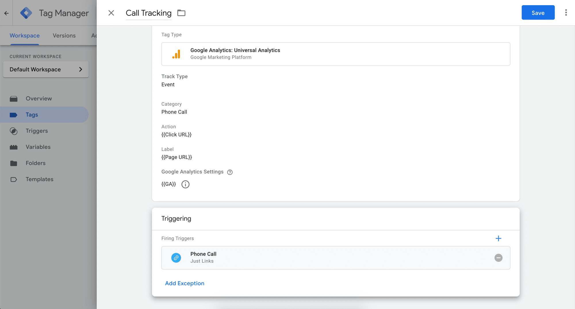This screenshot has width=575, height=309.
Task: Close the Call Tracking tag editor
Action: tap(111, 13)
